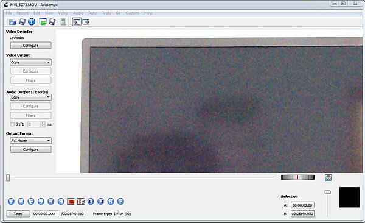The image size is (365, 223).
Task: Open the Tools menu
Action: click(106, 13)
